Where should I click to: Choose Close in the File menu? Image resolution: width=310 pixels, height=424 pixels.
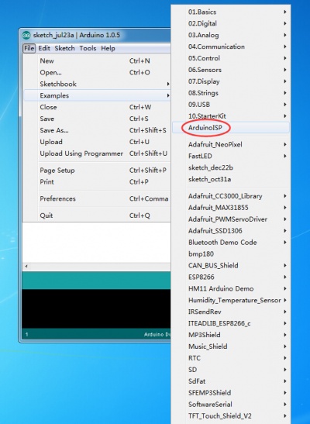click(97, 107)
